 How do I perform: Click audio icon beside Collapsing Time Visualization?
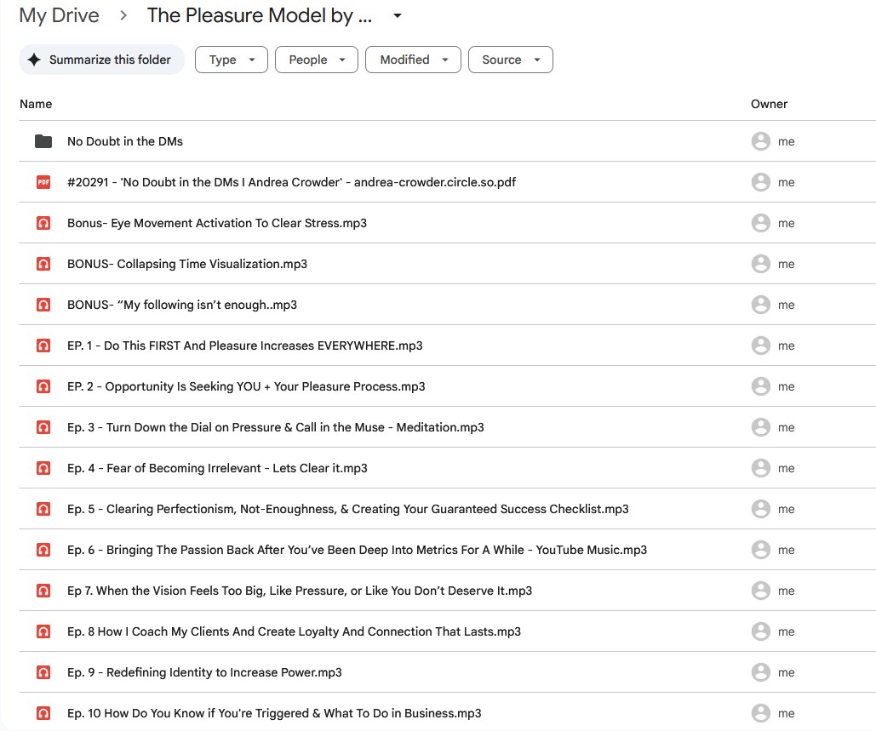coord(43,264)
